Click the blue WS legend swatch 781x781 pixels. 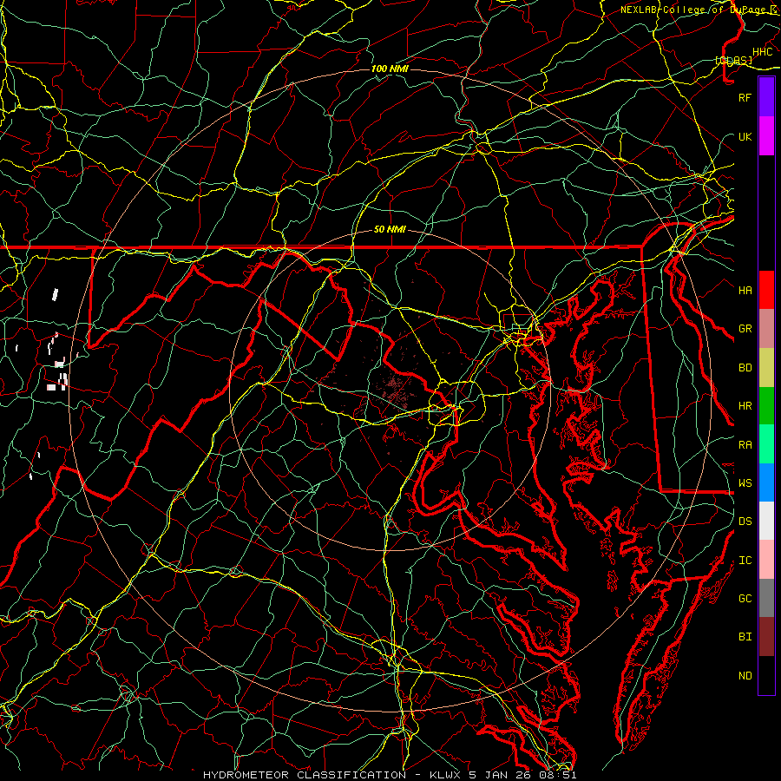click(766, 482)
